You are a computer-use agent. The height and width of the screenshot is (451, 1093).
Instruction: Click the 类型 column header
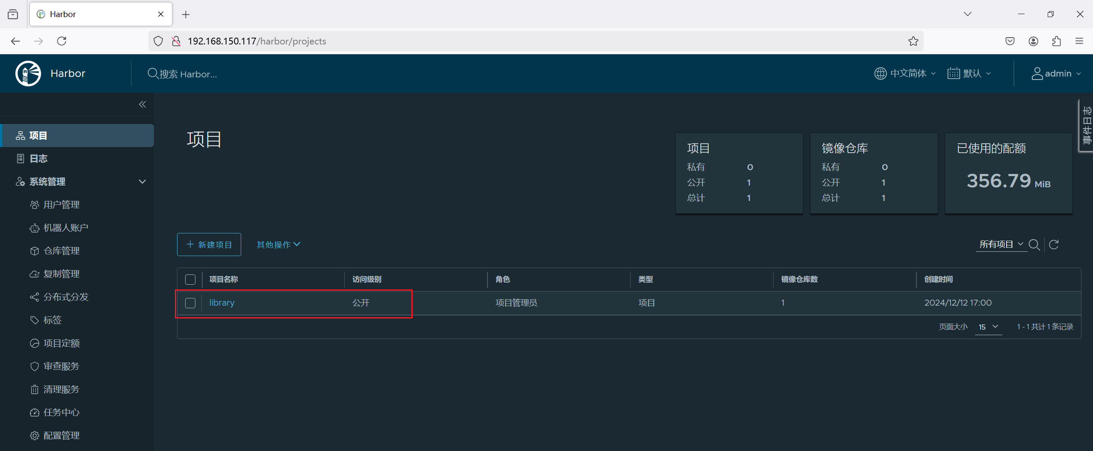click(x=645, y=280)
